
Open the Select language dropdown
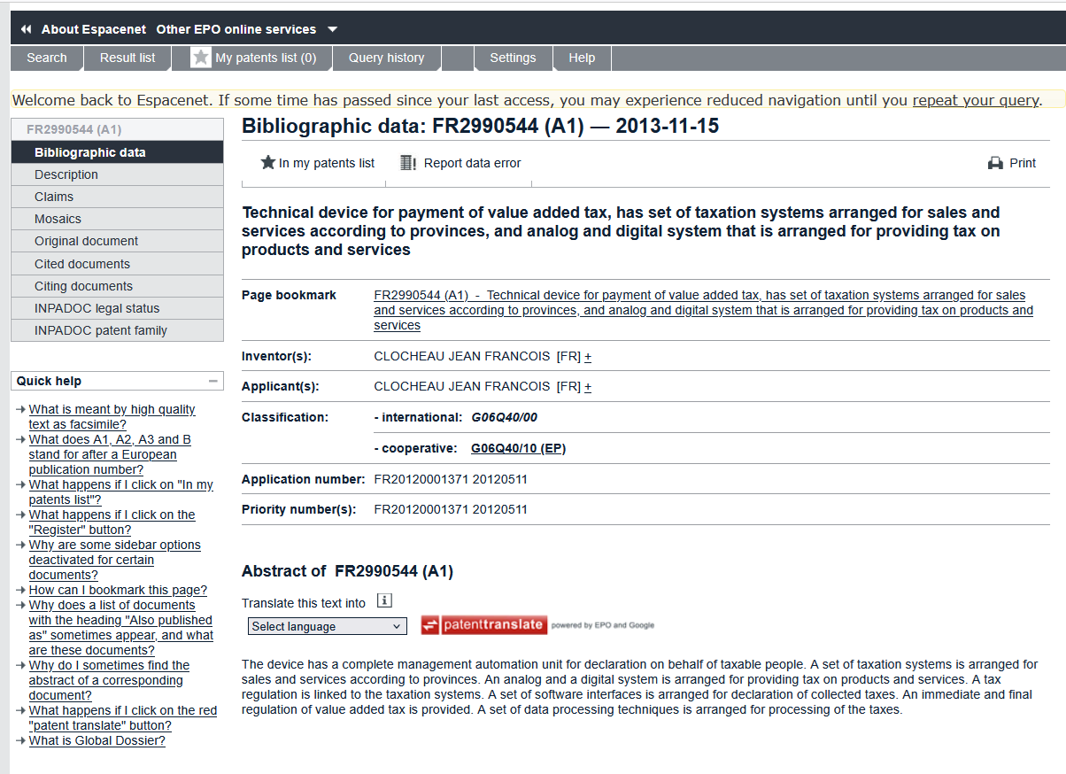(x=327, y=626)
